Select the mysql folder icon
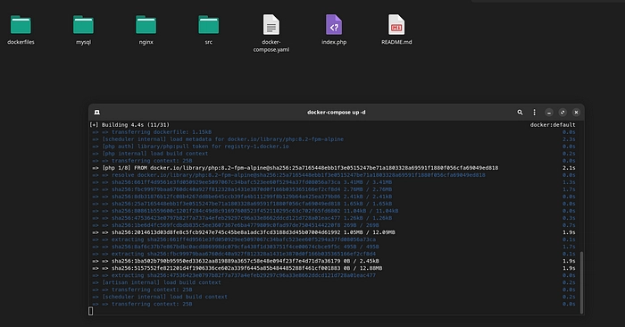625x327 pixels. point(83,25)
